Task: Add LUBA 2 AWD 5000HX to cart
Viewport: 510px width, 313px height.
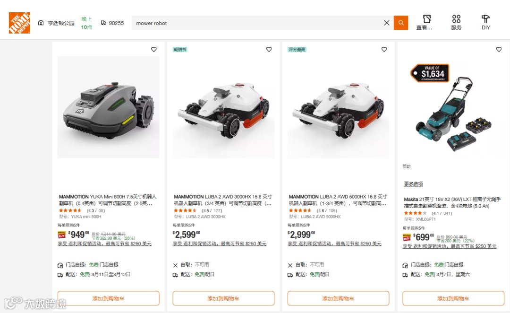Action: click(x=338, y=298)
